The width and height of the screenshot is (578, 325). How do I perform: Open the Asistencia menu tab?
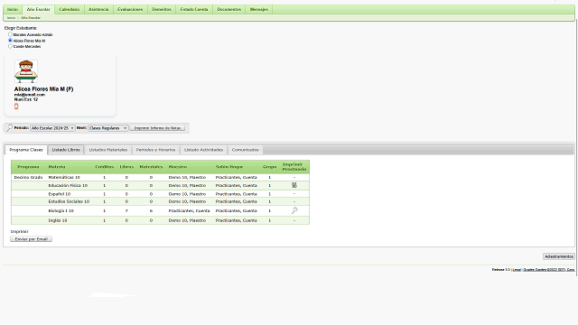point(98,9)
